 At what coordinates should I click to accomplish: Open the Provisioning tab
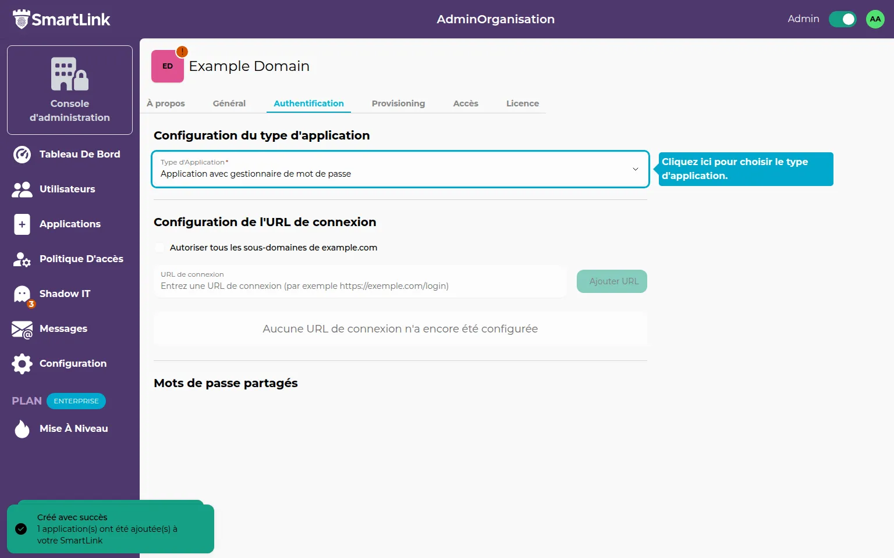click(399, 103)
